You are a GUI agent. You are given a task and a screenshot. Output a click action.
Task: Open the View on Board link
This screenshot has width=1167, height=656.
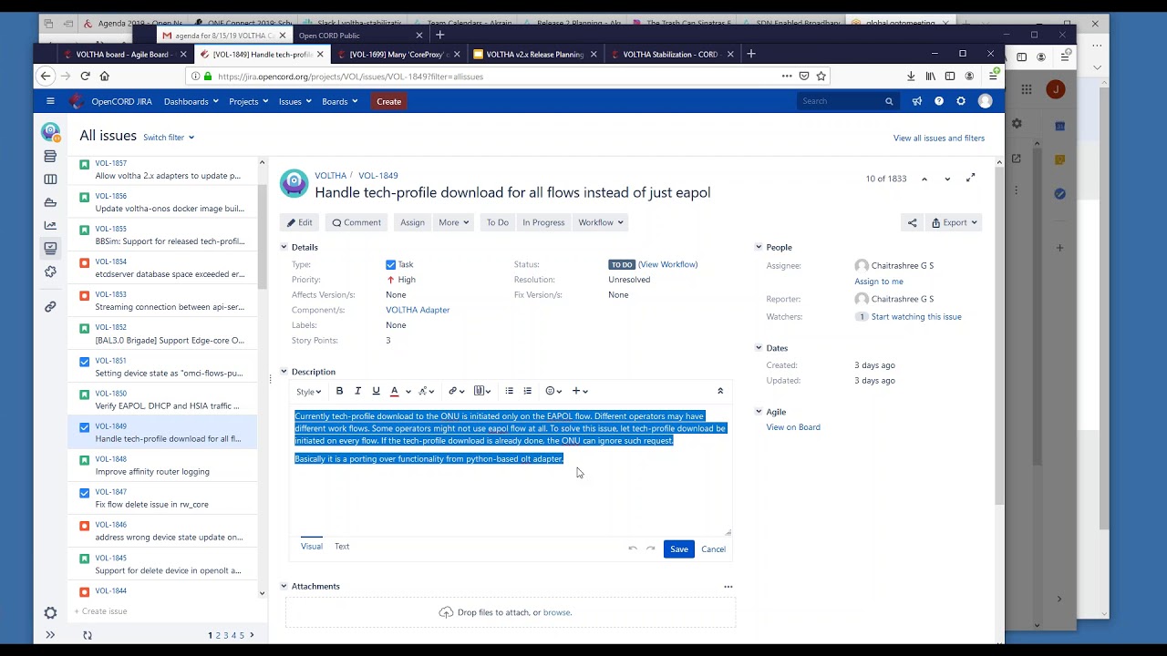click(x=793, y=427)
